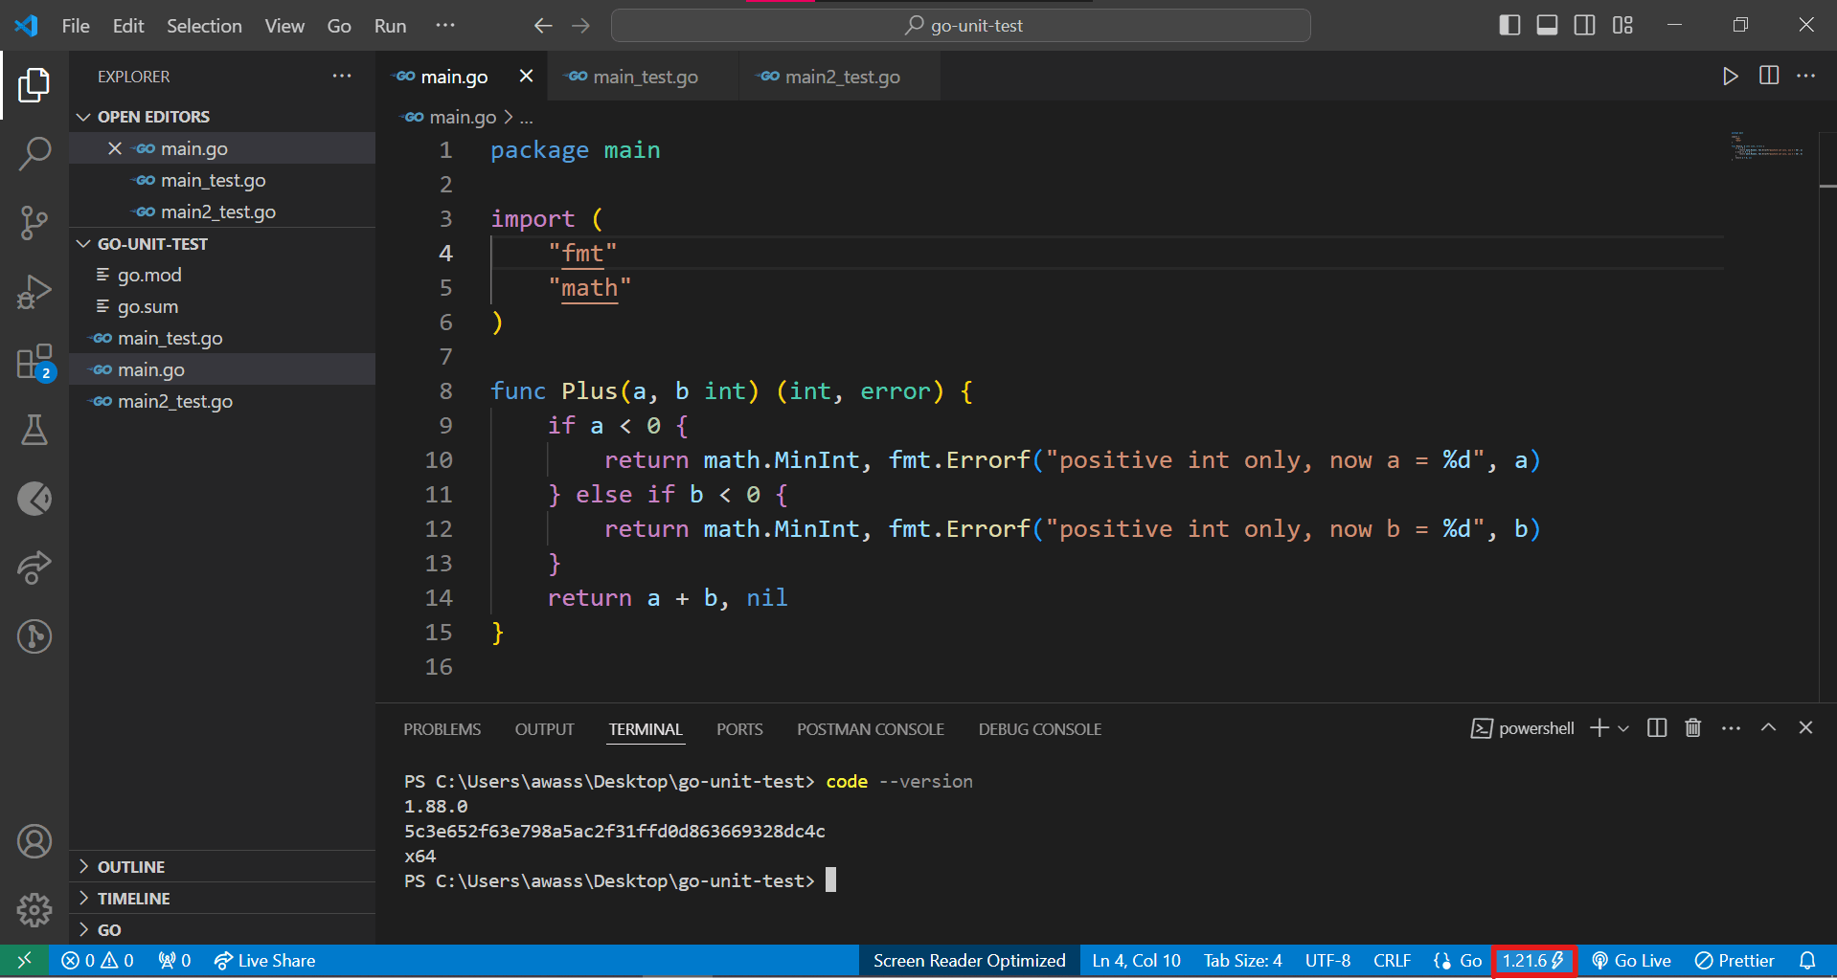Open the Search view icon
1837x980 pixels.
pyautogui.click(x=34, y=153)
